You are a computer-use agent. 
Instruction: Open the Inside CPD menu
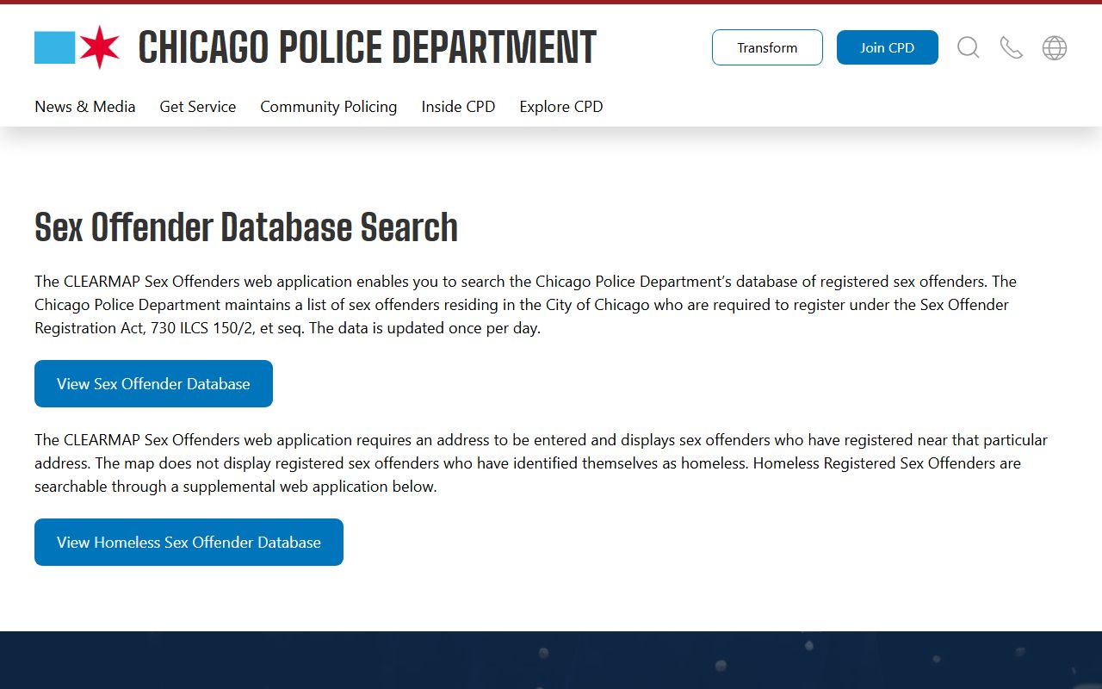click(458, 107)
